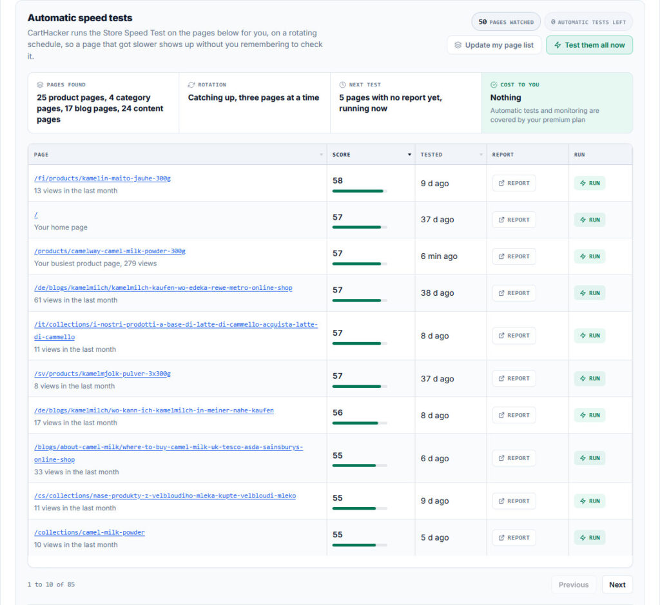This screenshot has width=660, height=605.
Task: View report for camelway-camel-milk-powder-300g
Action: click(514, 256)
